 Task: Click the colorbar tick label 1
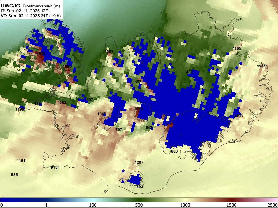[46, 205]
